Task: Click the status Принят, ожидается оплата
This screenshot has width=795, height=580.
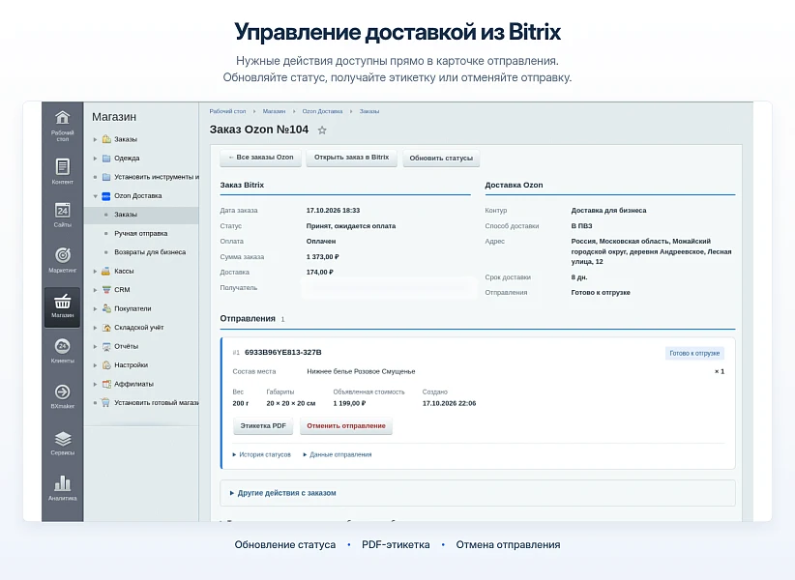Action: click(x=351, y=226)
